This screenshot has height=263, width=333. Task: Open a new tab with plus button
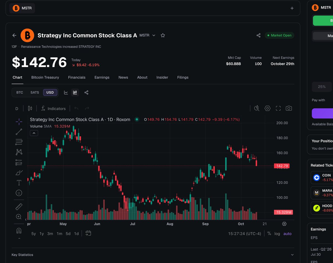[x=292, y=8]
